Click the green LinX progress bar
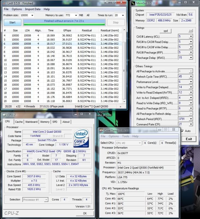 64,22
